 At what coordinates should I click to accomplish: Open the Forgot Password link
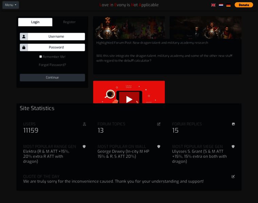point(52,65)
